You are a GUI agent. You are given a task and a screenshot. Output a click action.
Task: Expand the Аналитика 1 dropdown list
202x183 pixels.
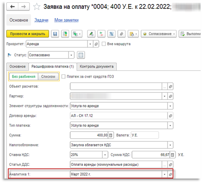tap(164, 174)
